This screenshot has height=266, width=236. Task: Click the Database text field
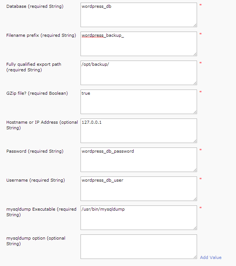click(138, 15)
